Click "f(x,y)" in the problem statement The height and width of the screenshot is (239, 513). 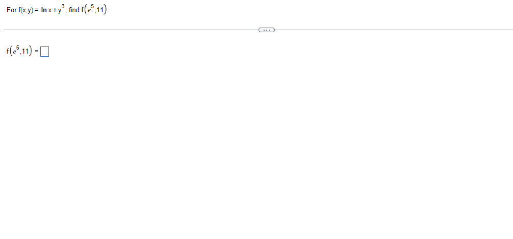coord(26,10)
